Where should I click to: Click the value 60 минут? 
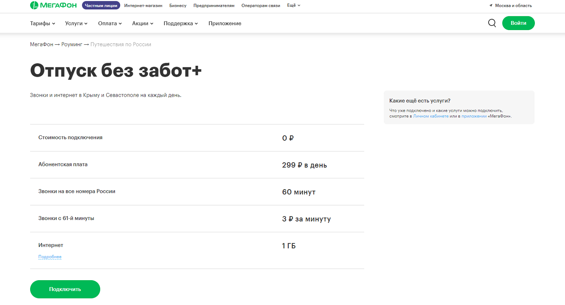[x=299, y=192]
